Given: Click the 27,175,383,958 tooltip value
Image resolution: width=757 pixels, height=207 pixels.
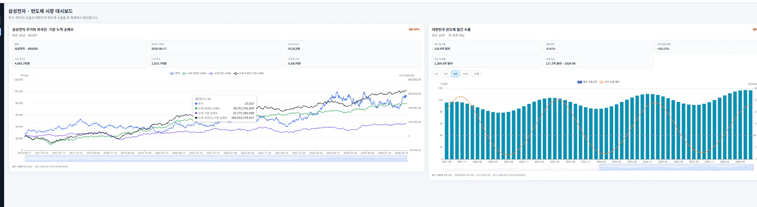Looking at the screenshot, I should click(243, 113).
